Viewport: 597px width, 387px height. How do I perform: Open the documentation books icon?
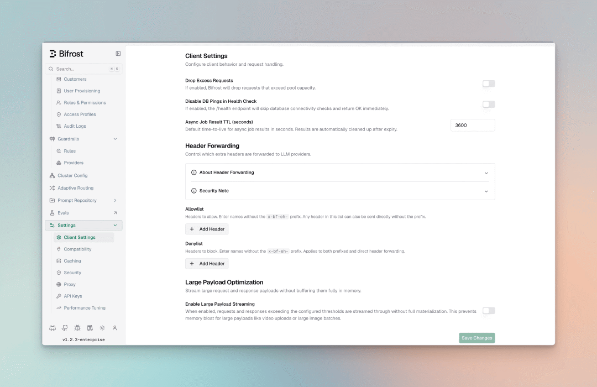pos(90,328)
